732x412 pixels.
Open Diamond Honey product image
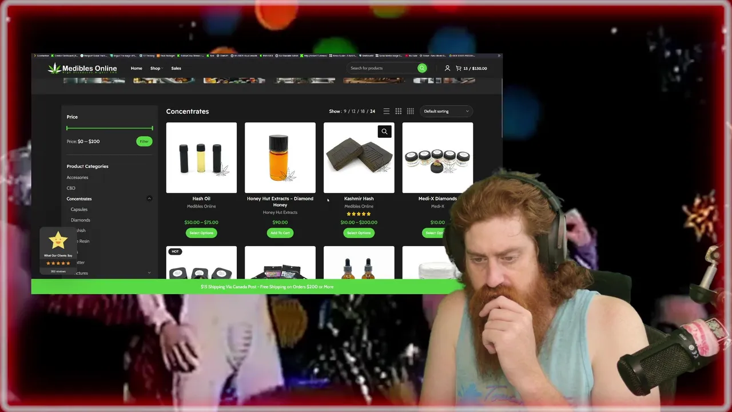tap(280, 158)
